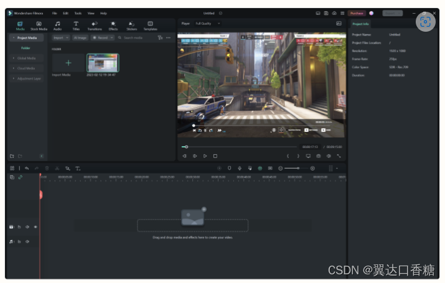
Task: Toggle the video track eye visibility
Action: [35, 227]
